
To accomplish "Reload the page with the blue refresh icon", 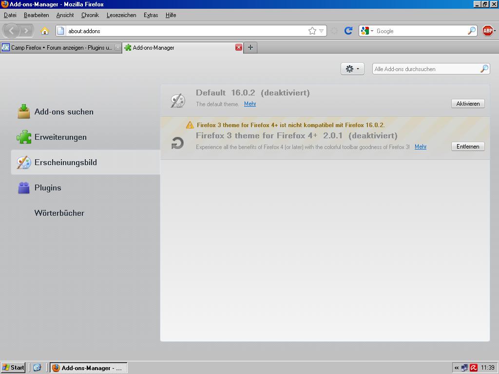I will click(x=348, y=31).
